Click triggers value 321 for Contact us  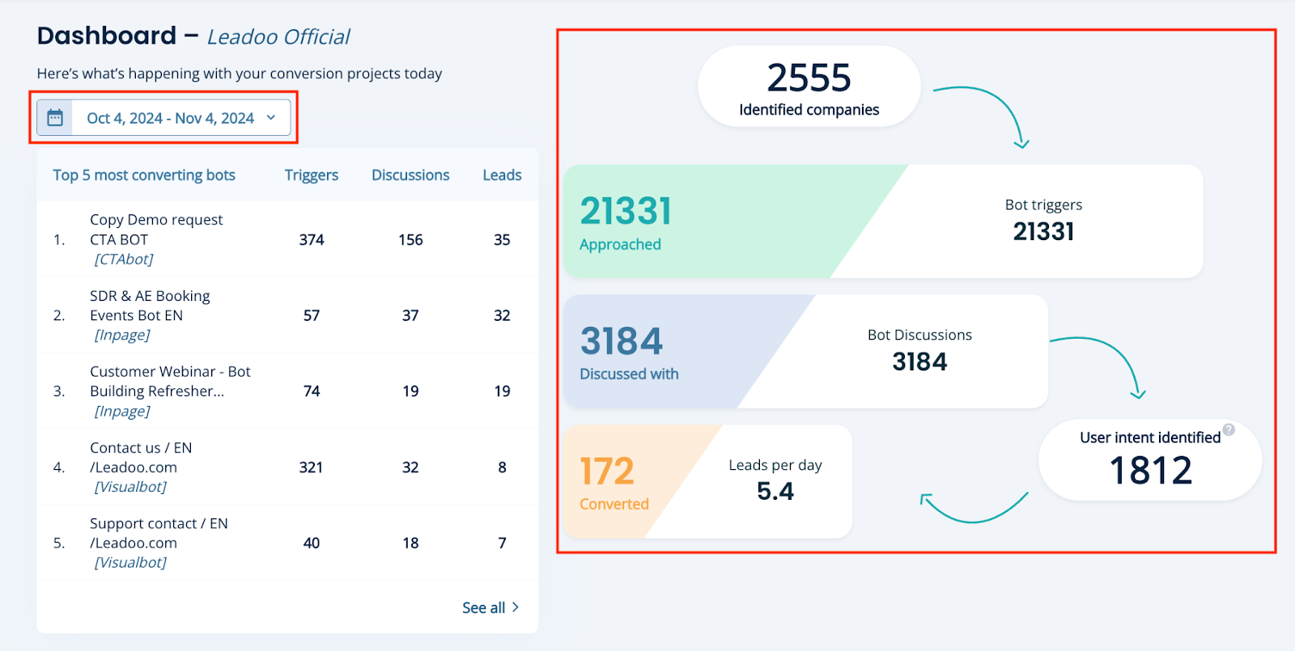[311, 467]
